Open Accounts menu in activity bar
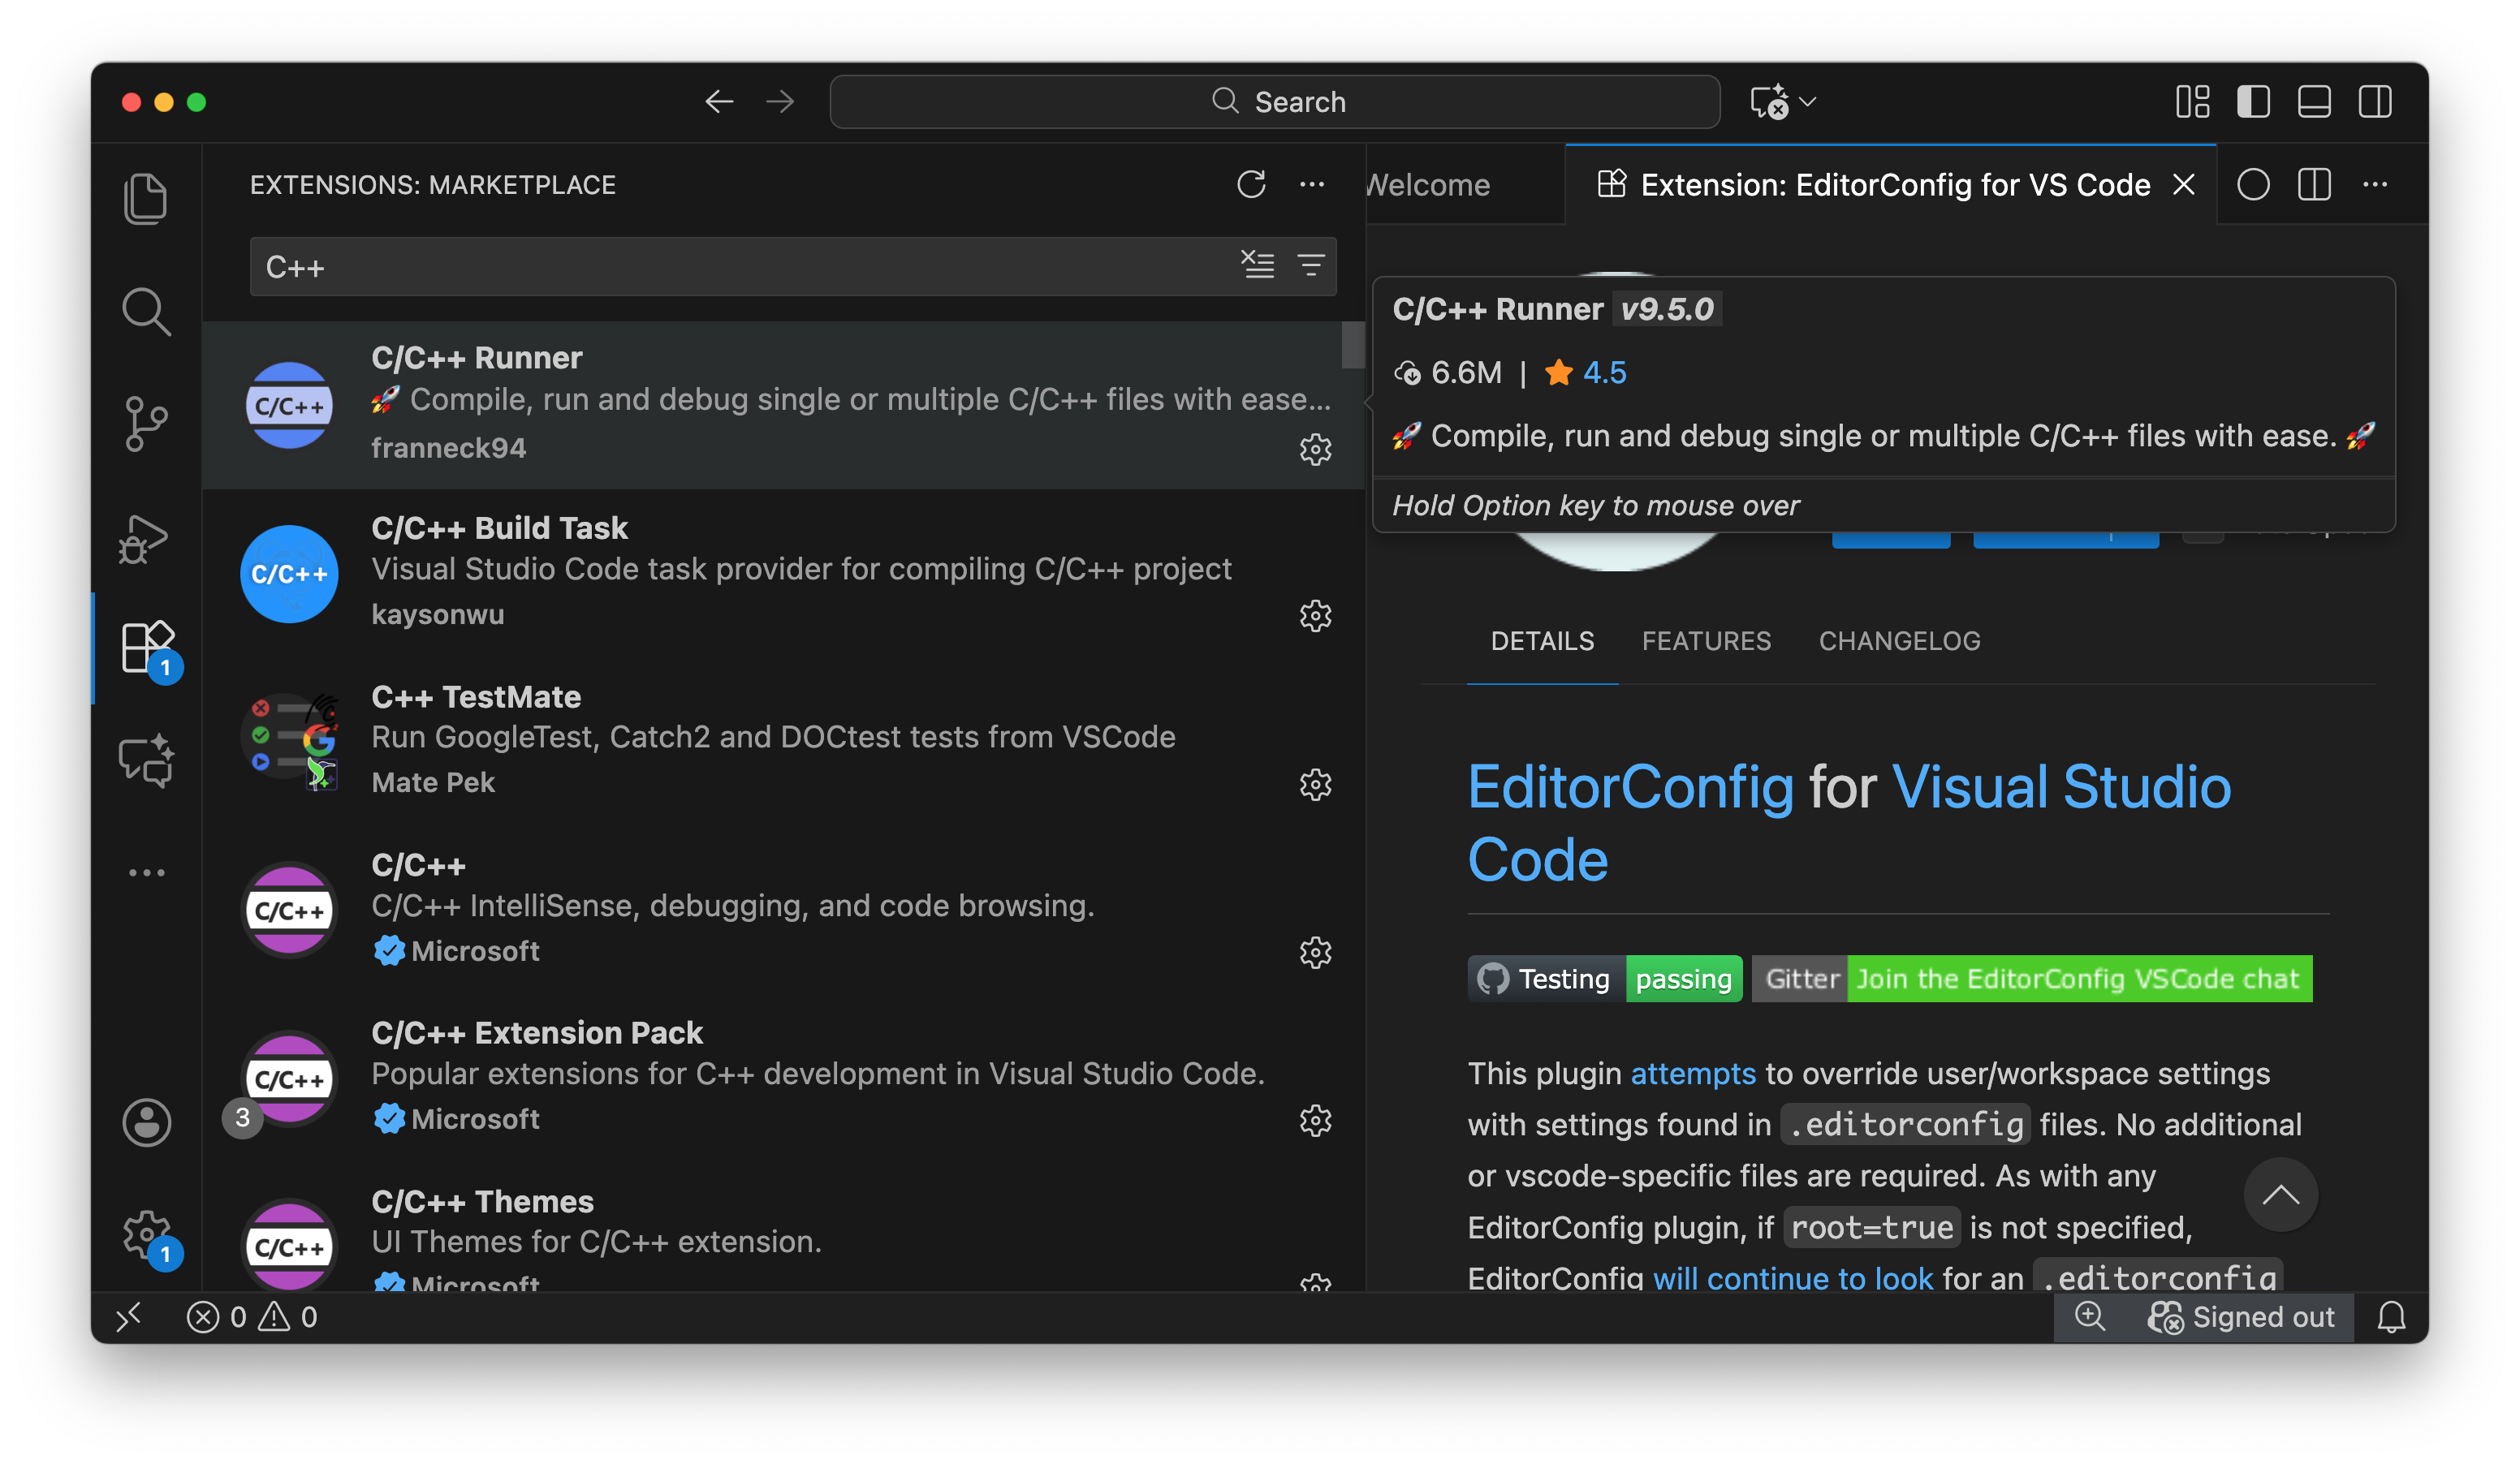 coord(146,1122)
